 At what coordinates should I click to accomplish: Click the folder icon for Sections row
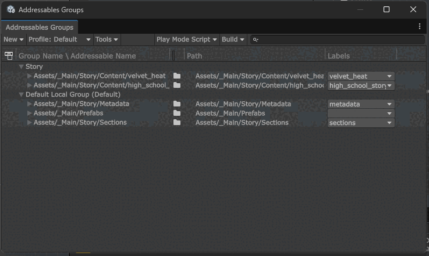[177, 123]
